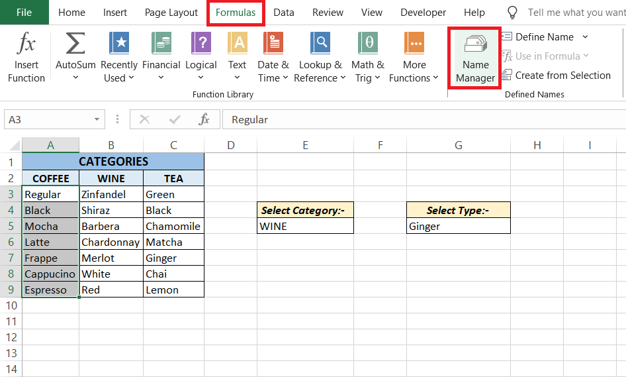
Task: Switch to the Home tab
Action: click(71, 13)
